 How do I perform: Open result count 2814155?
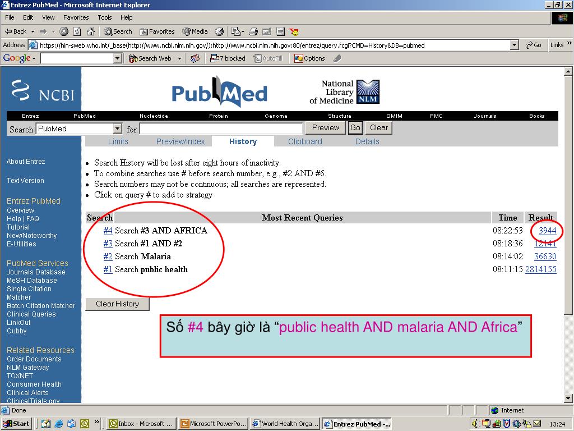pyautogui.click(x=541, y=269)
